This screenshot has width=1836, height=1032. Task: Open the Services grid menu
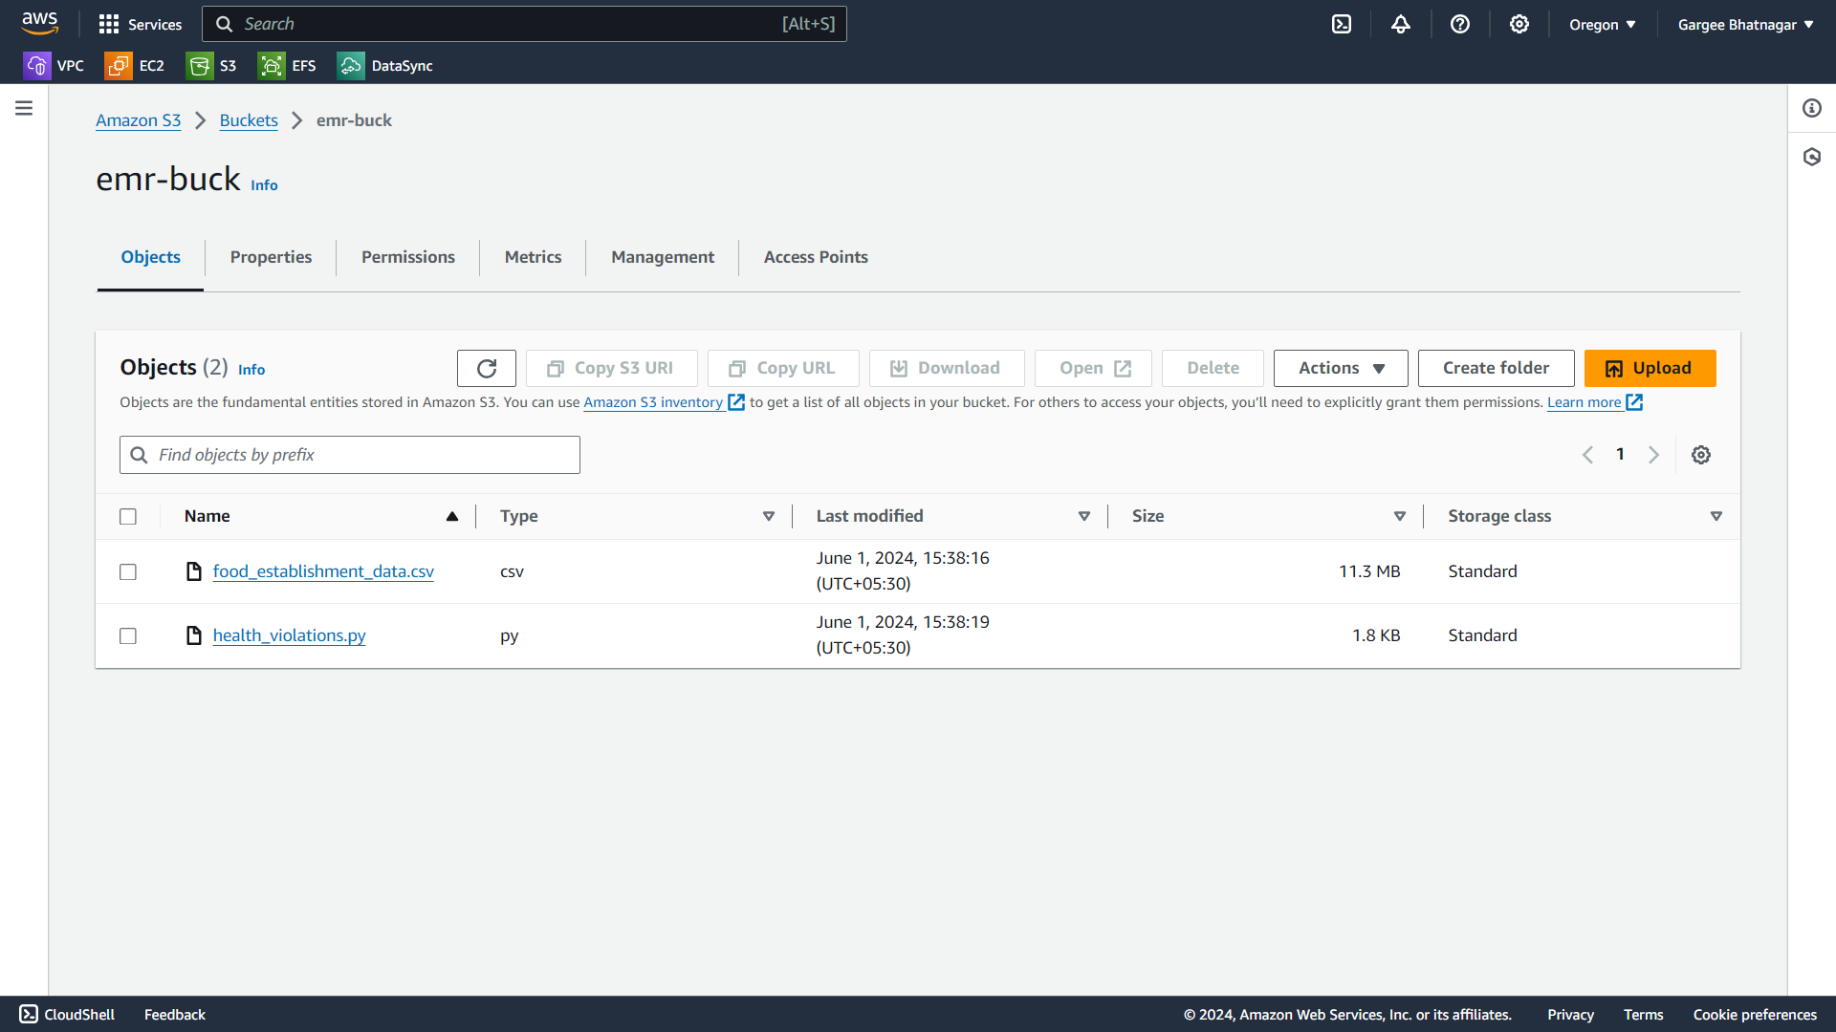pyautogui.click(x=140, y=24)
